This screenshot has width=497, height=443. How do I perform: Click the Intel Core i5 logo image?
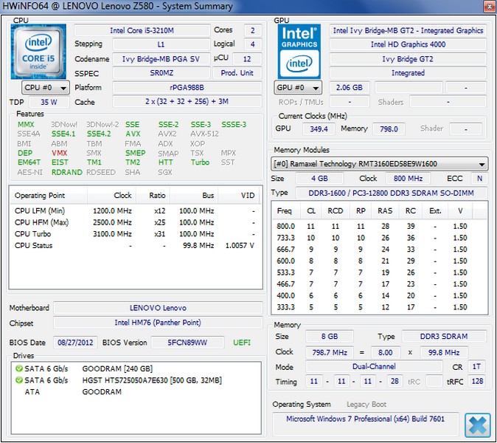pos(38,52)
